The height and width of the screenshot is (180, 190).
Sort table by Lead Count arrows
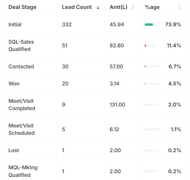click(98, 7)
